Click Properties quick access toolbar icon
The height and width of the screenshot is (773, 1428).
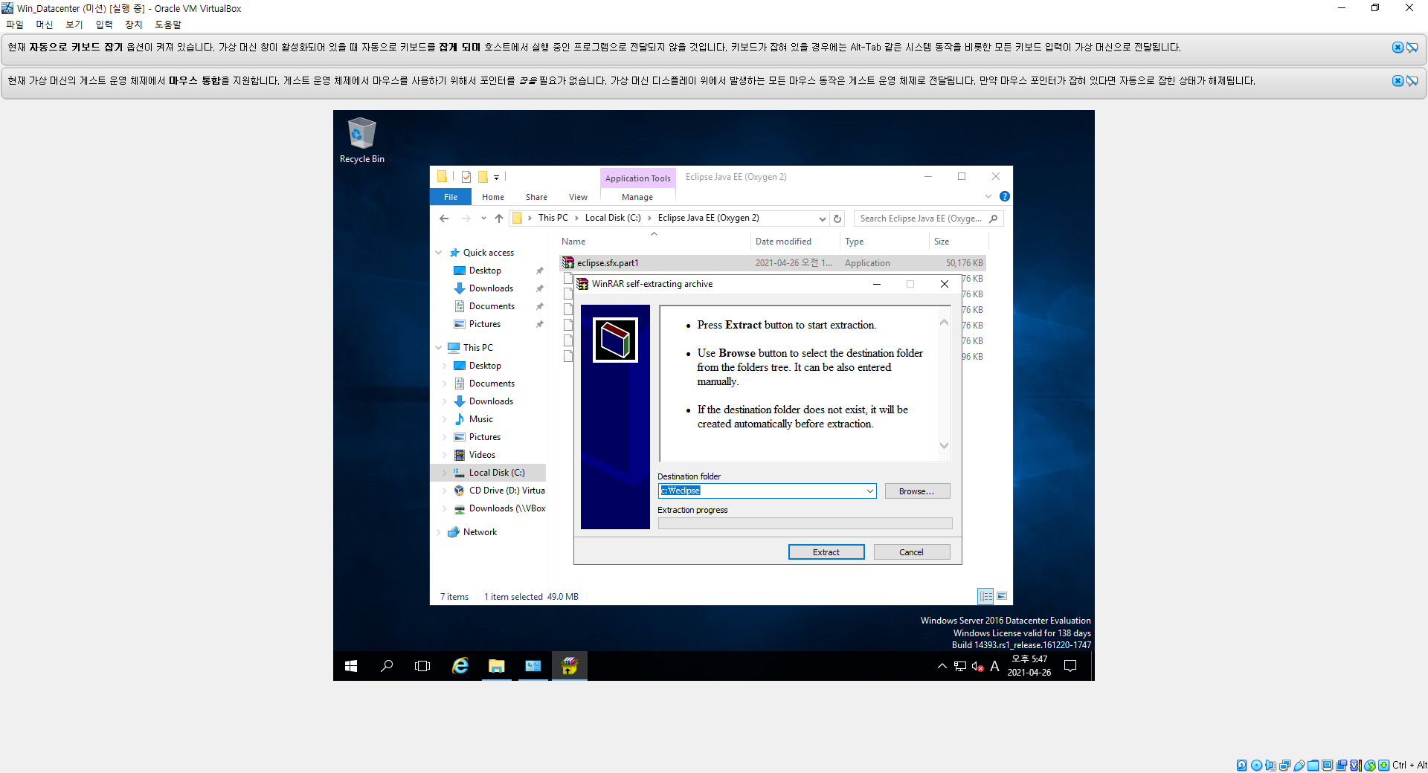pos(466,177)
